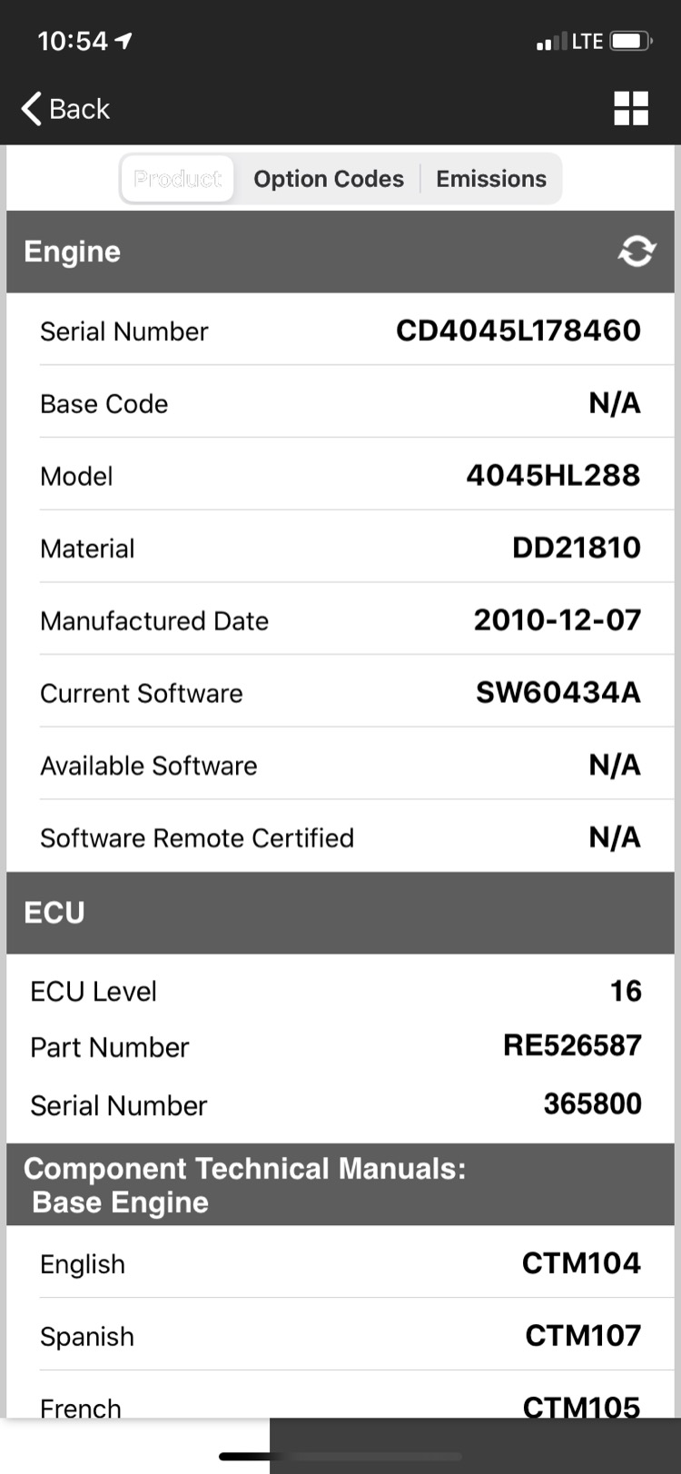Viewport: 681px width, 1474px height.
Task: Refresh the Engine data with sync icon
Action: [637, 252]
